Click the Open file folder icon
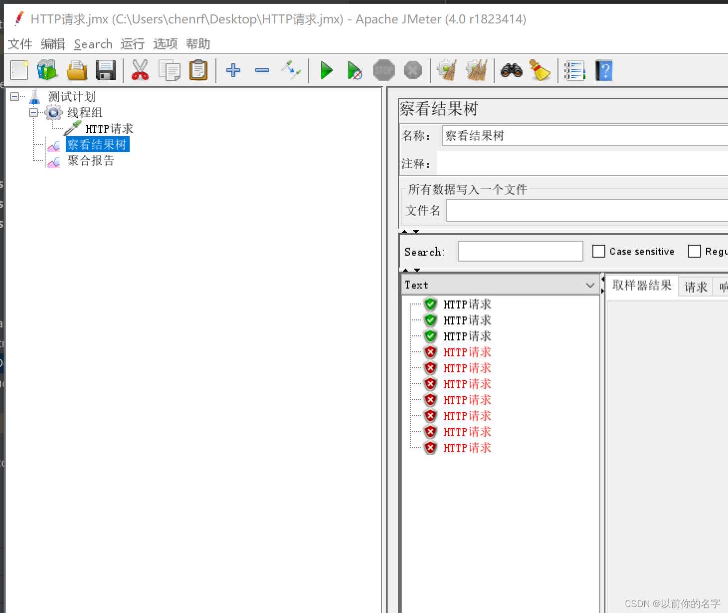728x613 pixels. tap(77, 70)
